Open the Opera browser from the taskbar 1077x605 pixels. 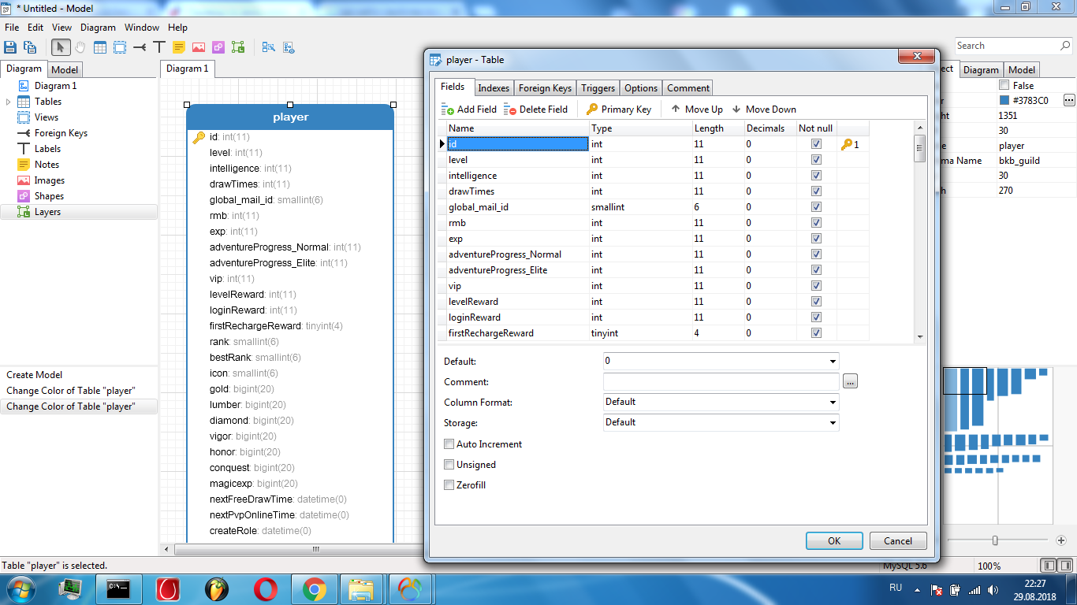[265, 588]
